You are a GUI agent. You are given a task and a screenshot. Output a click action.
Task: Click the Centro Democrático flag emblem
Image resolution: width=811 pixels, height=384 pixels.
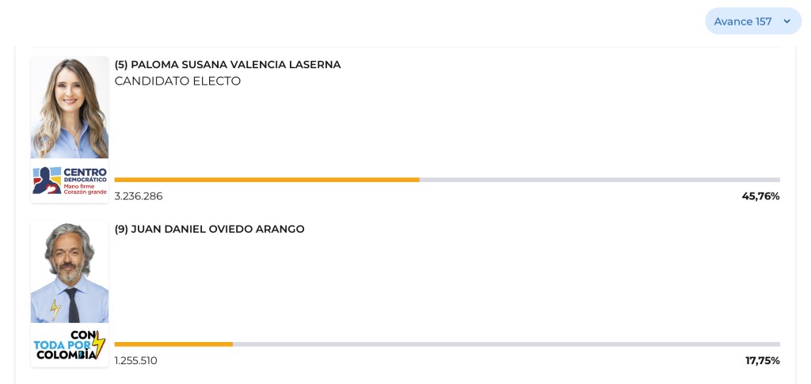click(46, 181)
